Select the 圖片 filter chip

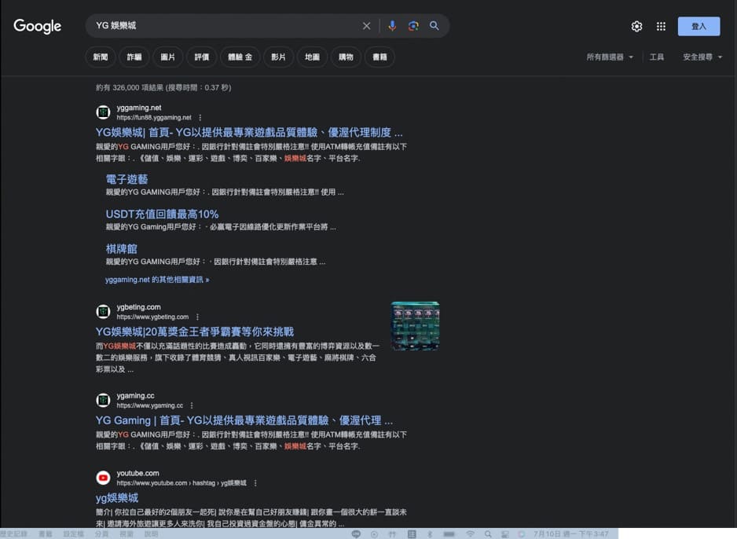click(x=168, y=57)
